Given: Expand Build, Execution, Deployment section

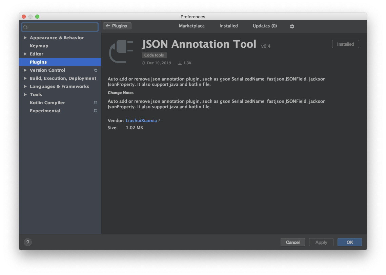Looking at the screenshot, I should coord(25,78).
